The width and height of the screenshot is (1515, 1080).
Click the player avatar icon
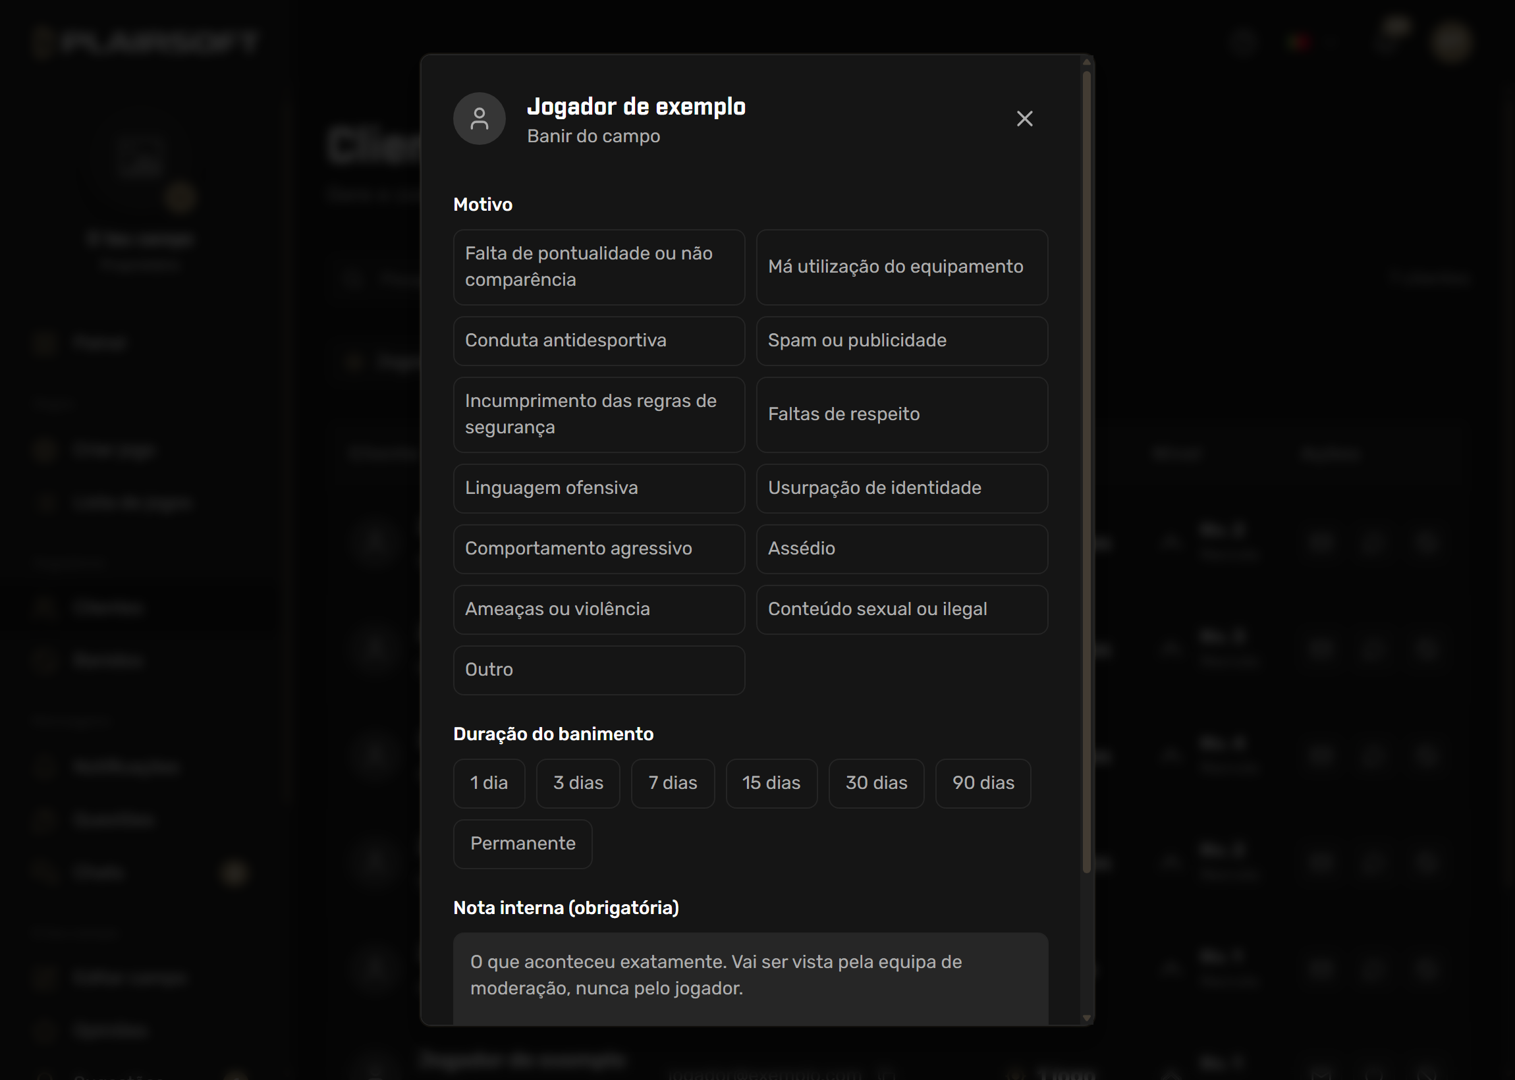pos(479,119)
